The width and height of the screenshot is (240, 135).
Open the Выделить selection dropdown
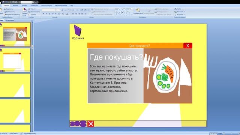click(x=180, y=15)
